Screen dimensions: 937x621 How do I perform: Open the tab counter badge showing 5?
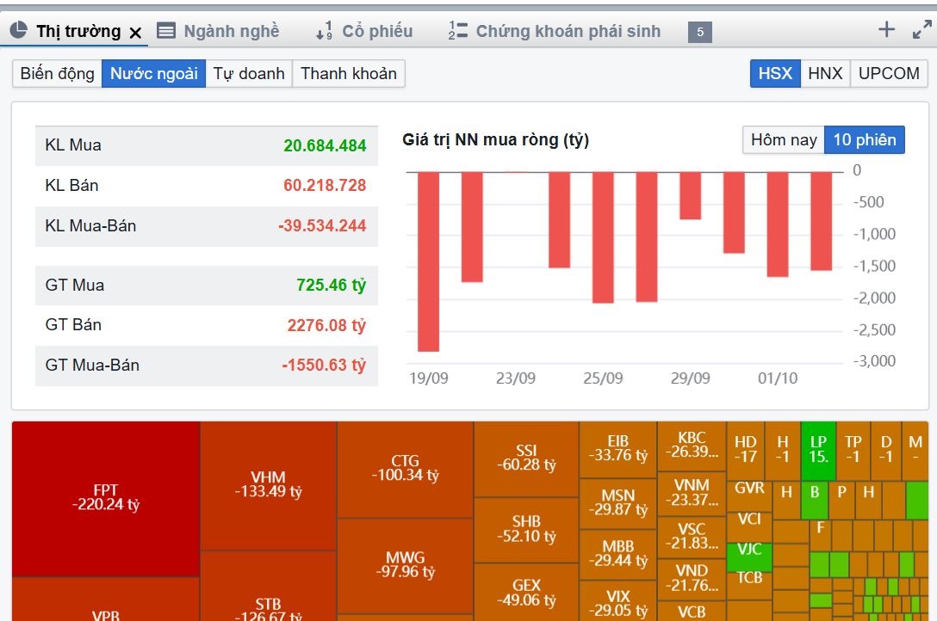699,33
